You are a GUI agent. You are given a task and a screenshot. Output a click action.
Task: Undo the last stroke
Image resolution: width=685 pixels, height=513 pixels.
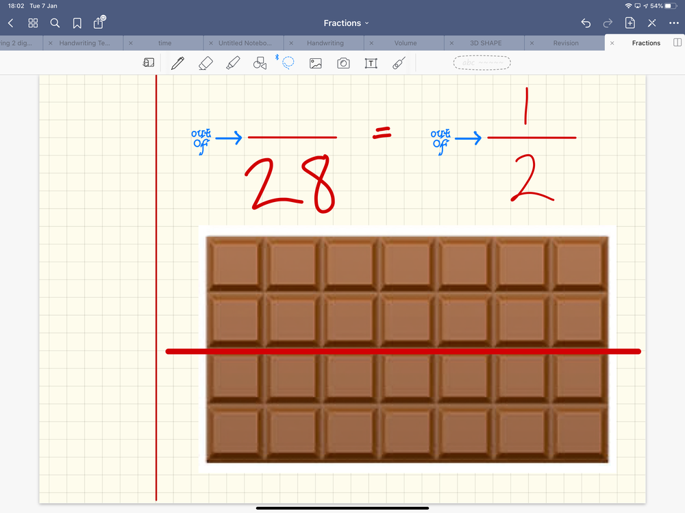click(586, 23)
